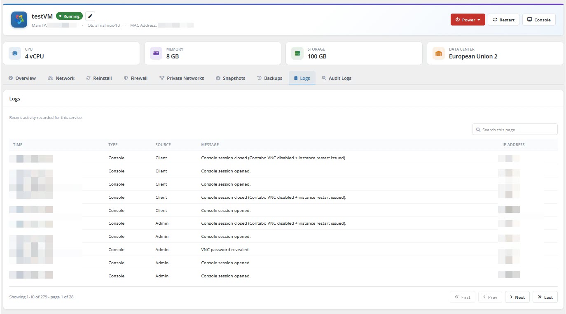Click the purple memory module icon

click(x=156, y=53)
